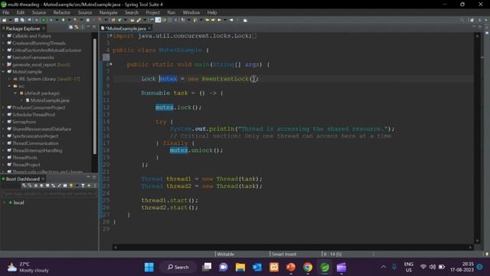Click the highlighted mutex variable on line 8
Image resolution: width=490 pixels, height=276 pixels.
[168, 78]
